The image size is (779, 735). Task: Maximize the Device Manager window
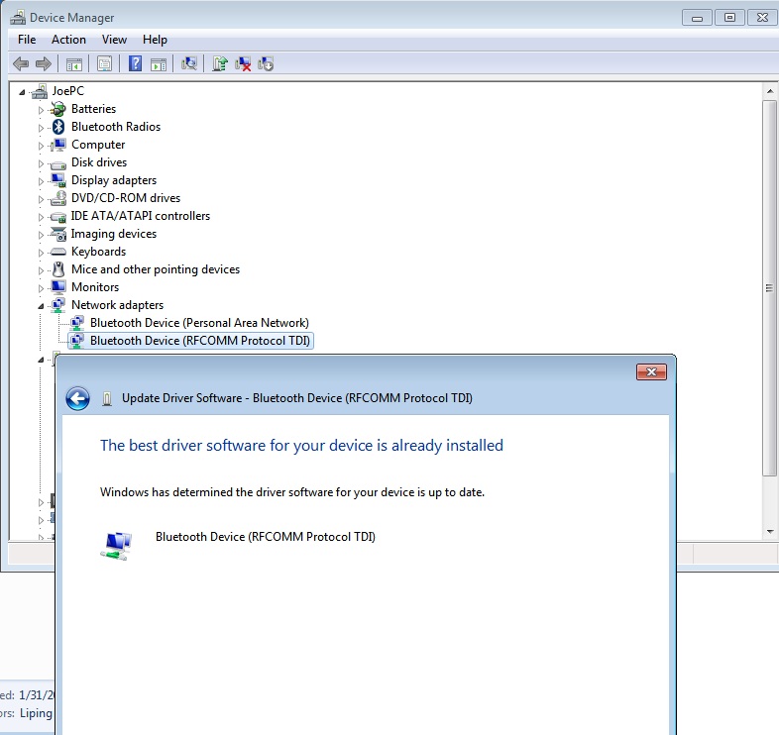pyautogui.click(x=729, y=18)
